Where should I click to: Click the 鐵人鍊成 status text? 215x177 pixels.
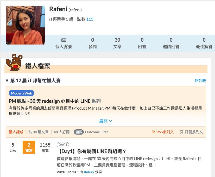click(16, 132)
